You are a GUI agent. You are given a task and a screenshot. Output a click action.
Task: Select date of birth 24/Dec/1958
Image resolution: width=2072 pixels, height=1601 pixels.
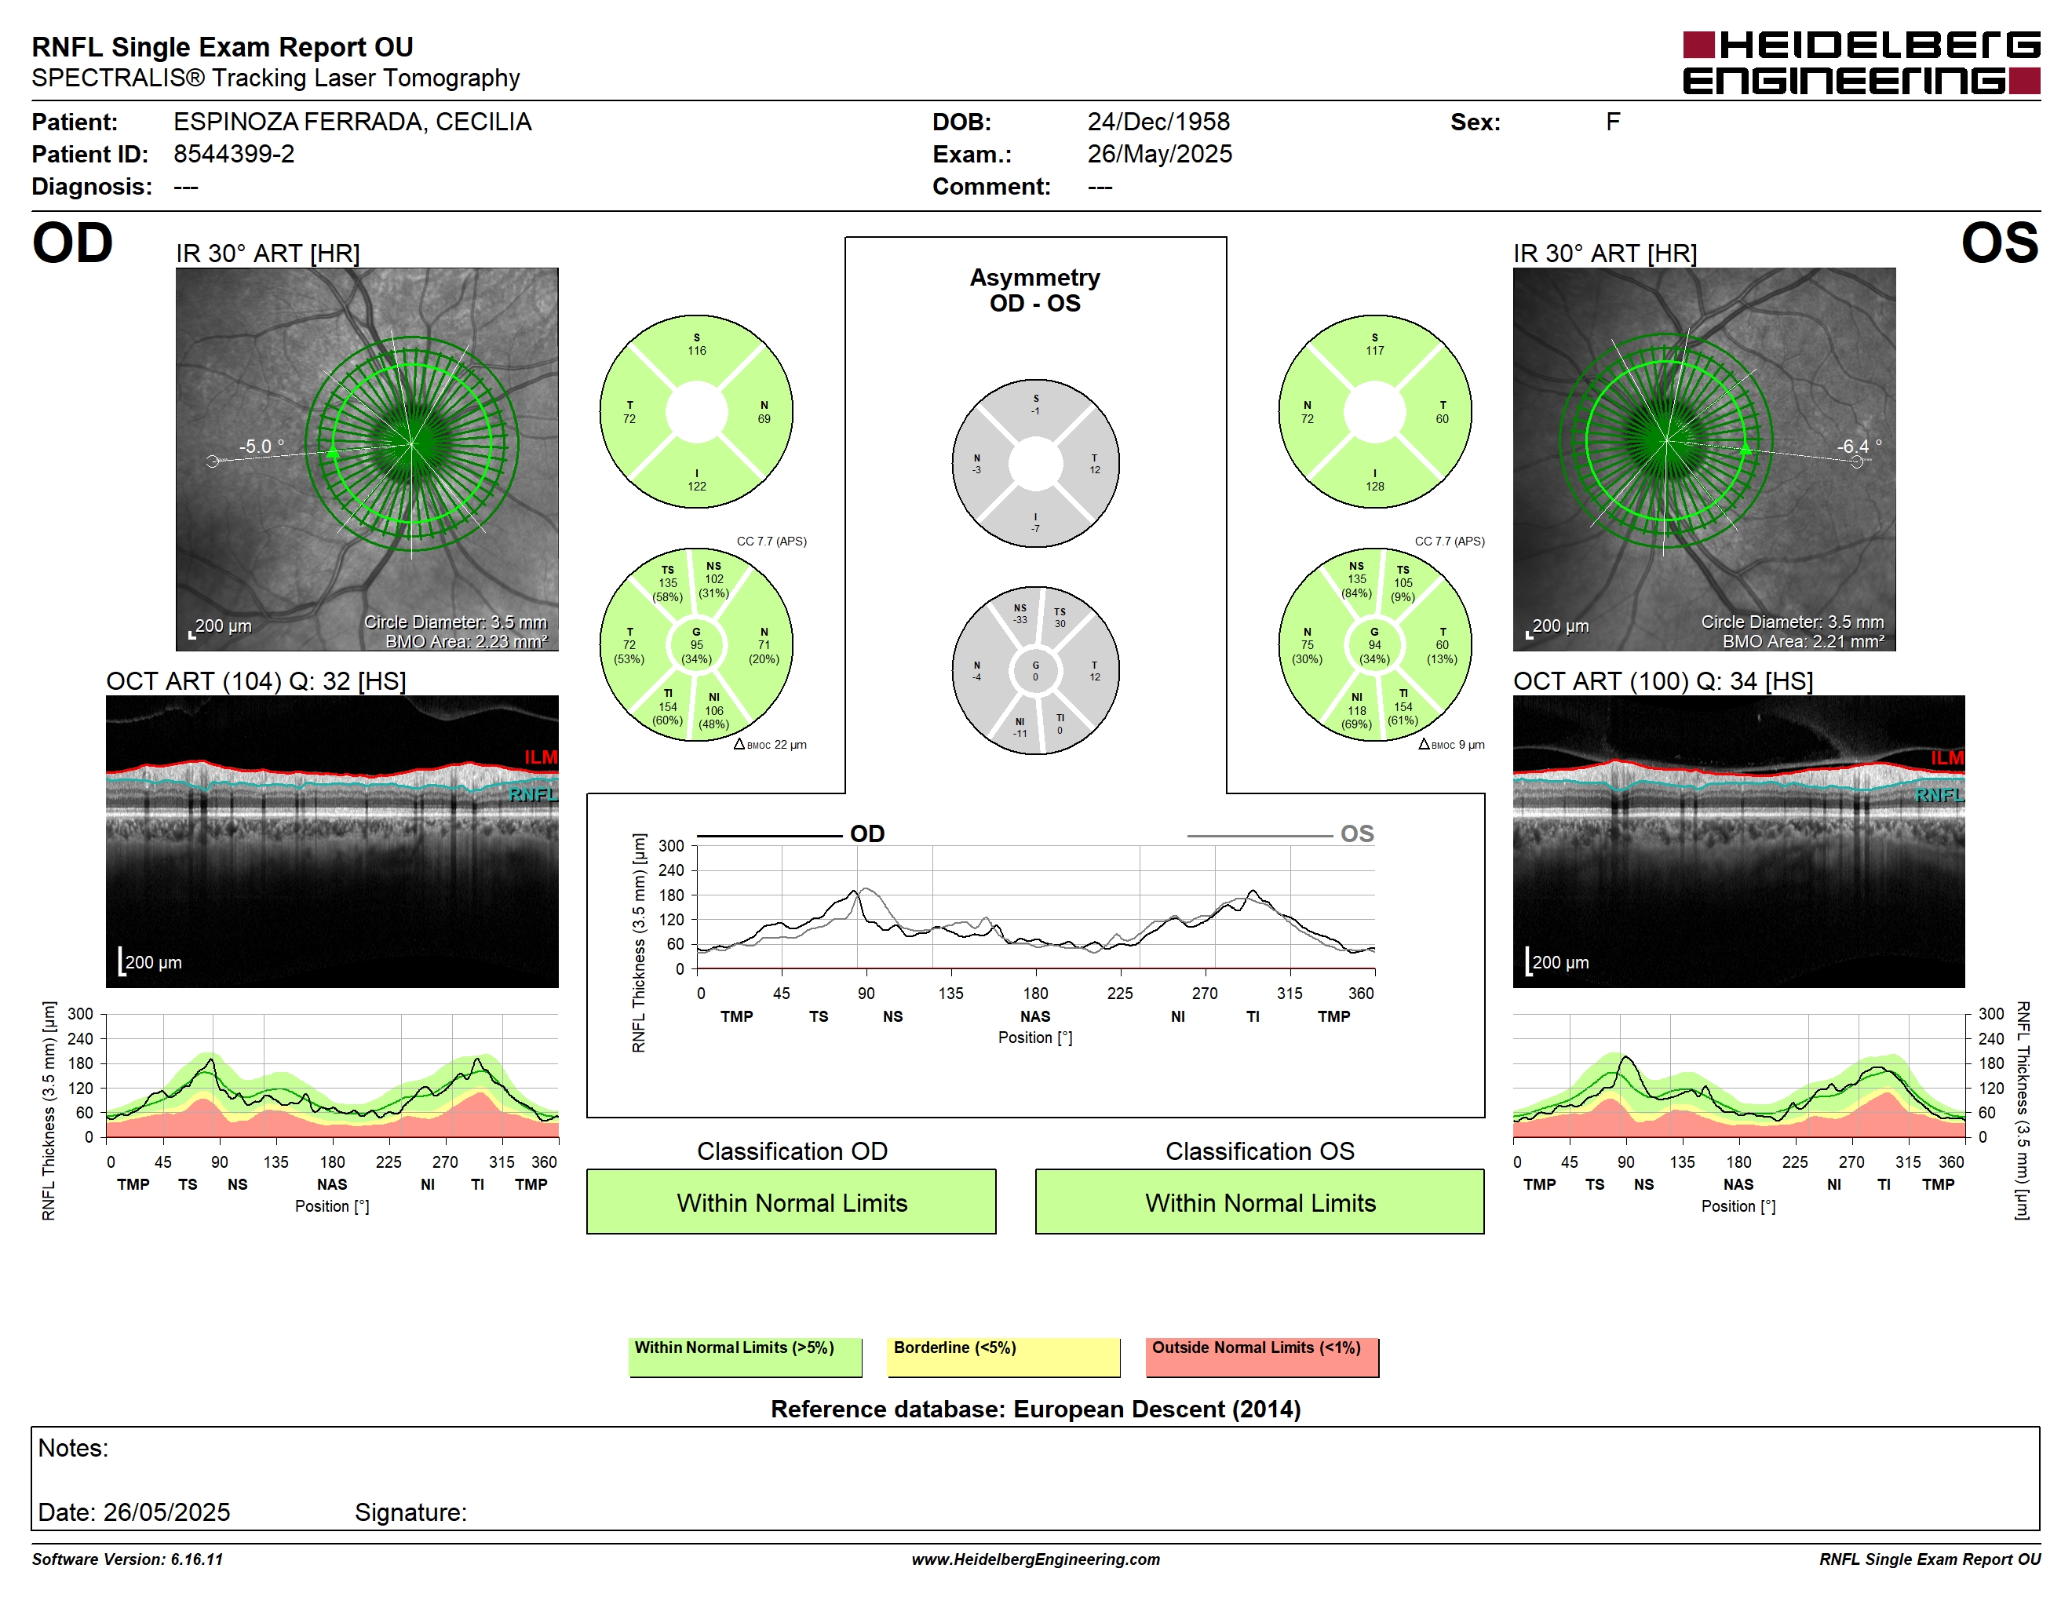[1158, 122]
